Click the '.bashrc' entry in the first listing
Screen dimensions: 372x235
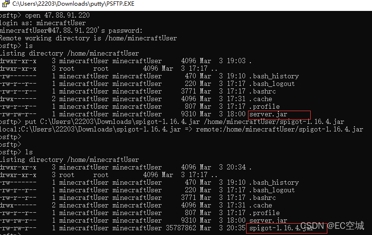point(262,91)
